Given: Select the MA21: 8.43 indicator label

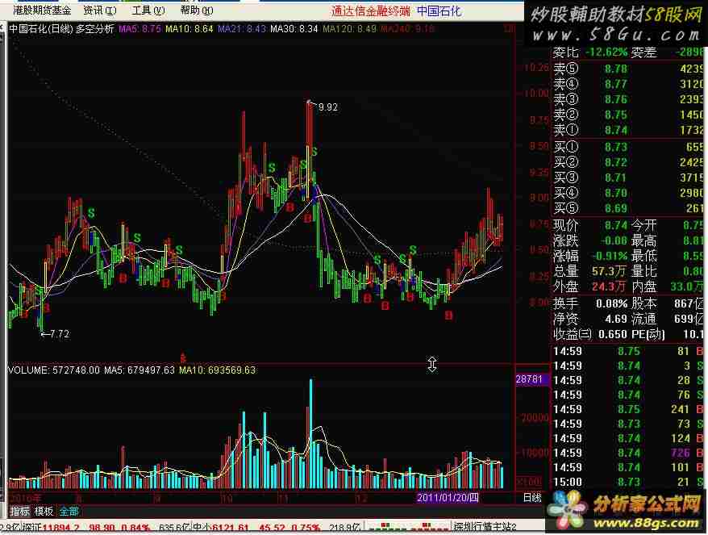Looking at the screenshot, I should point(242,29).
